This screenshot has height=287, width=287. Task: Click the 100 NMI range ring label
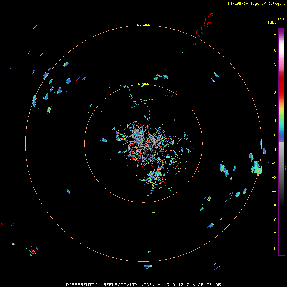click(143, 25)
